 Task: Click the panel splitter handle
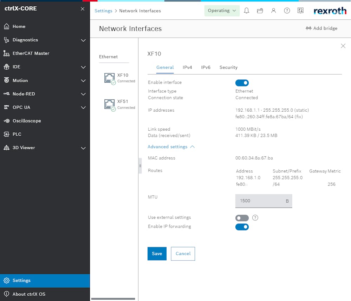tap(140, 166)
